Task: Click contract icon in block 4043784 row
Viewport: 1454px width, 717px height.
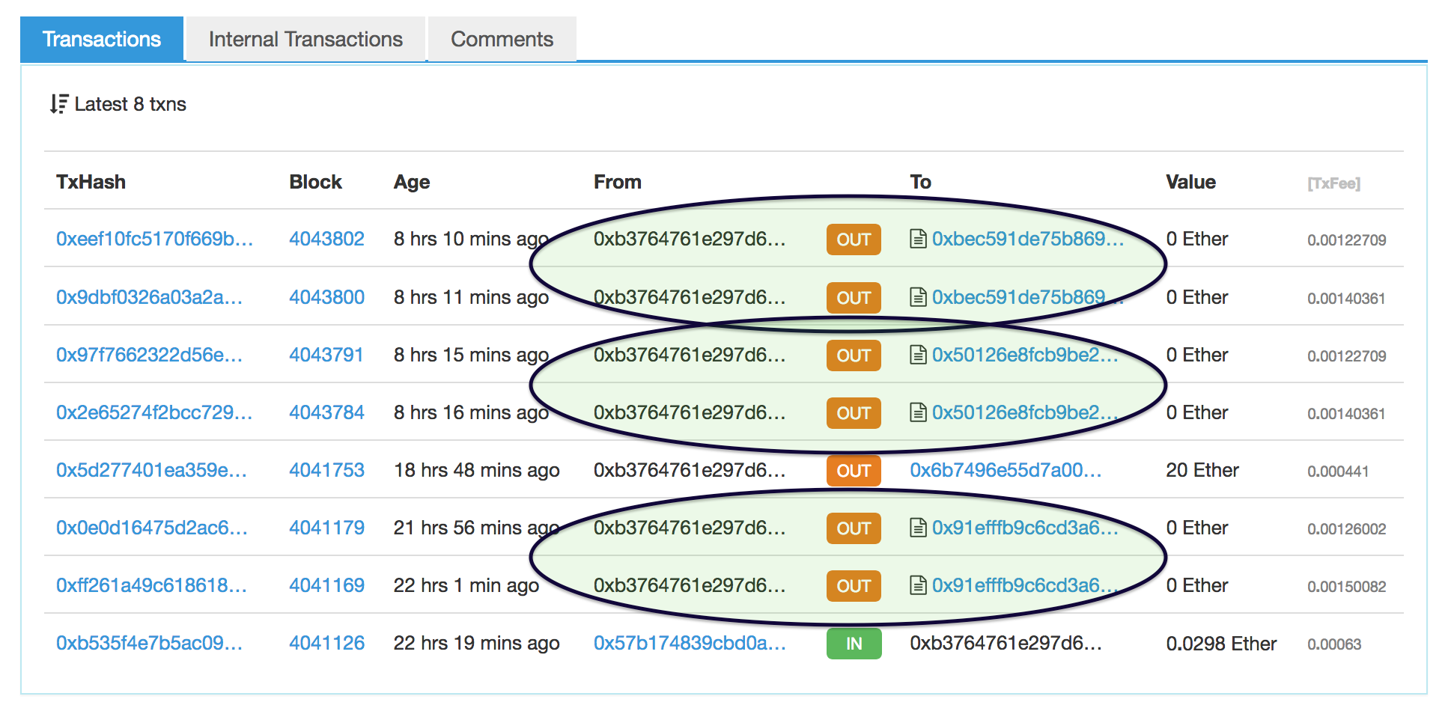Action: (918, 412)
